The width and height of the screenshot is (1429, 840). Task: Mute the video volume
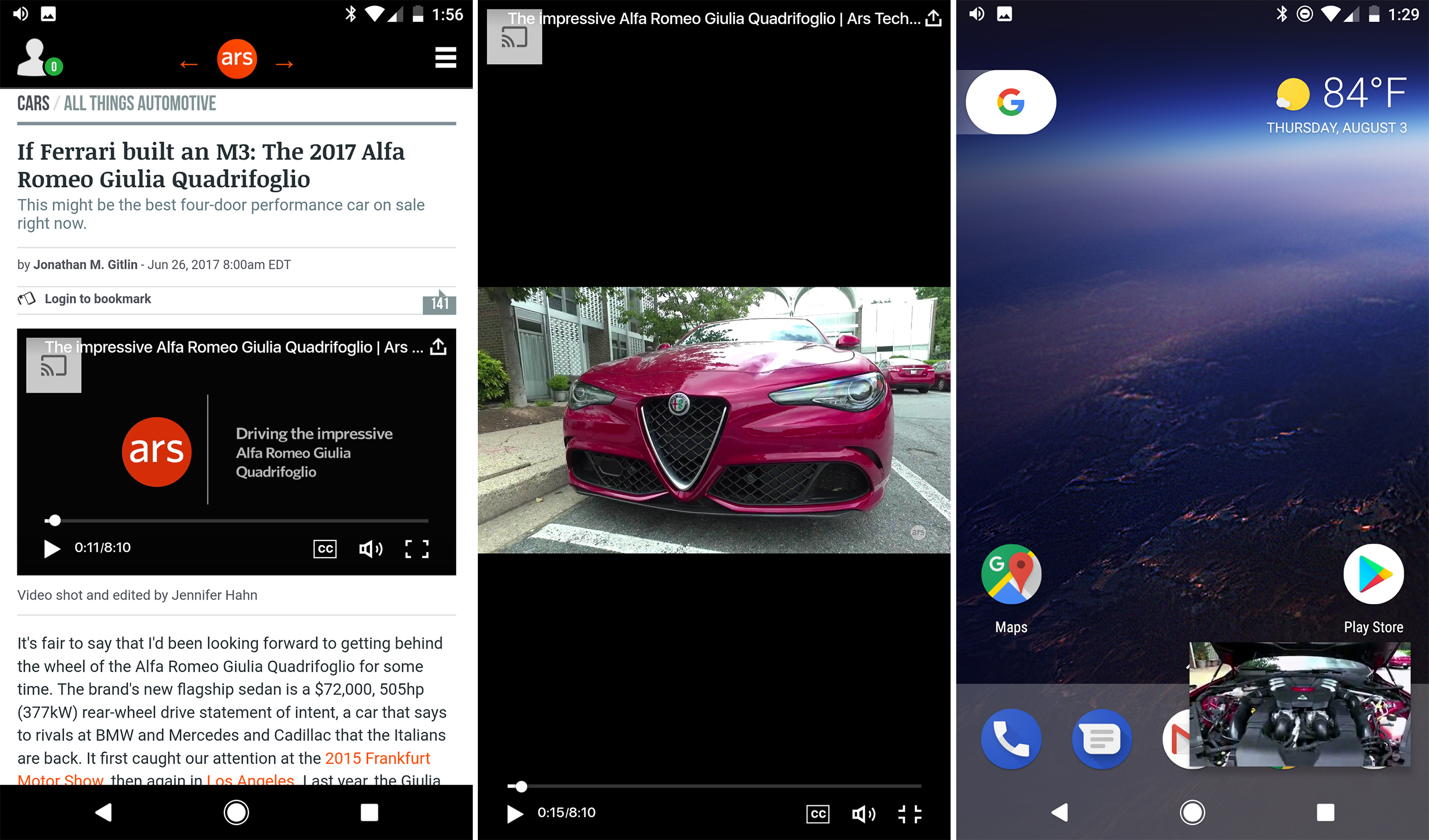coord(371,548)
